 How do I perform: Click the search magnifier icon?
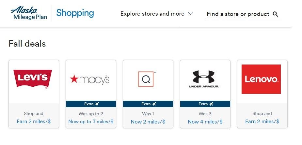(275, 14)
